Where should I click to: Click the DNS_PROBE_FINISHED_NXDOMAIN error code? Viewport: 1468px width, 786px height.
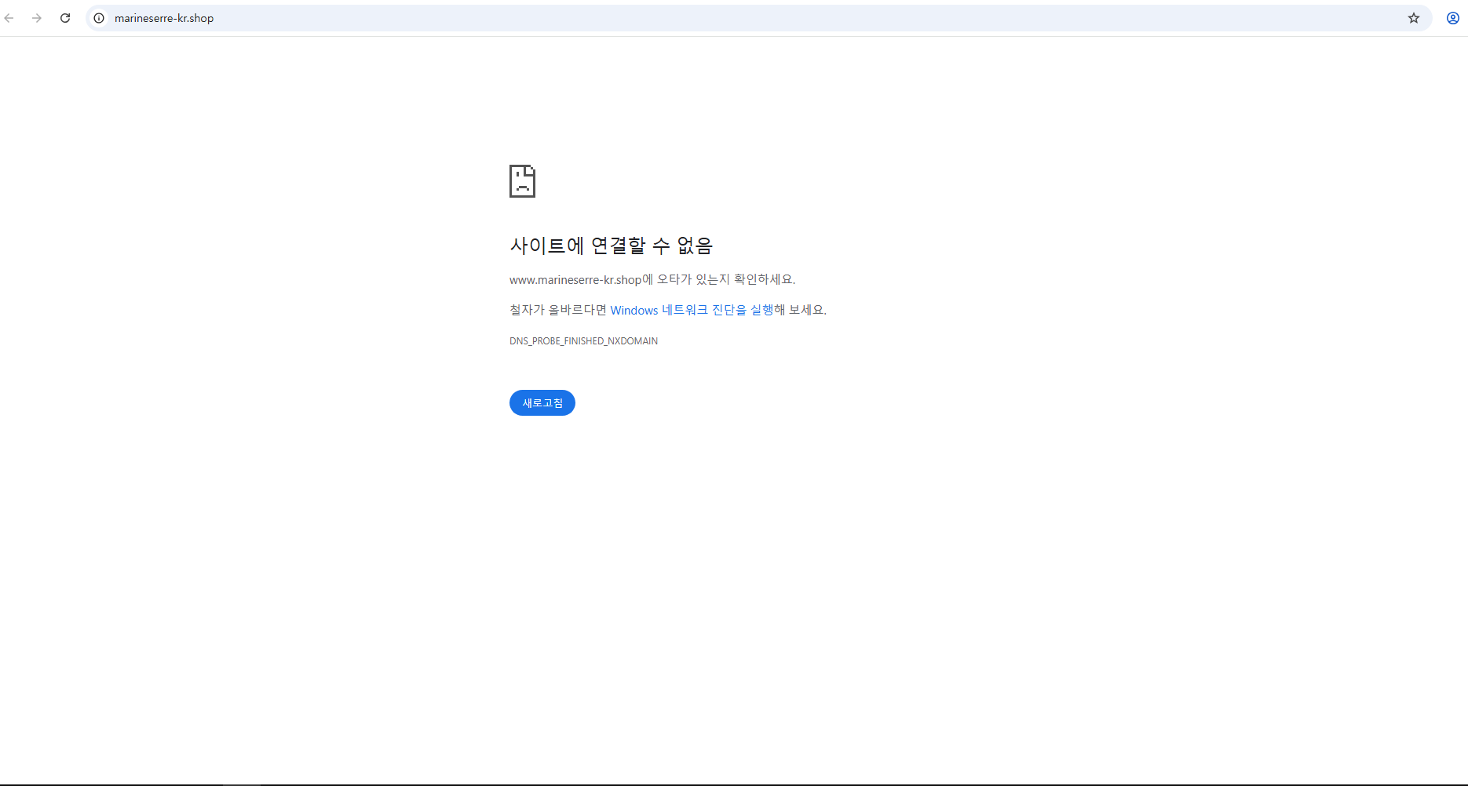click(583, 341)
